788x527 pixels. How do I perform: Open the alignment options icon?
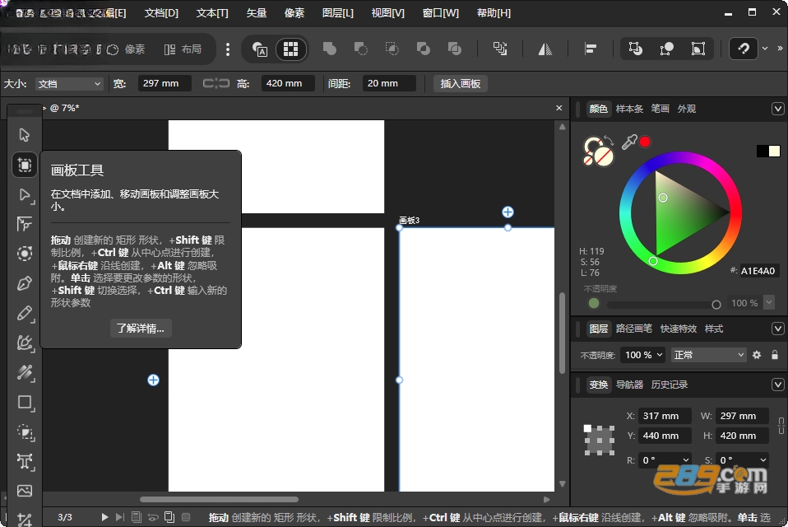(x=591, y=49)
